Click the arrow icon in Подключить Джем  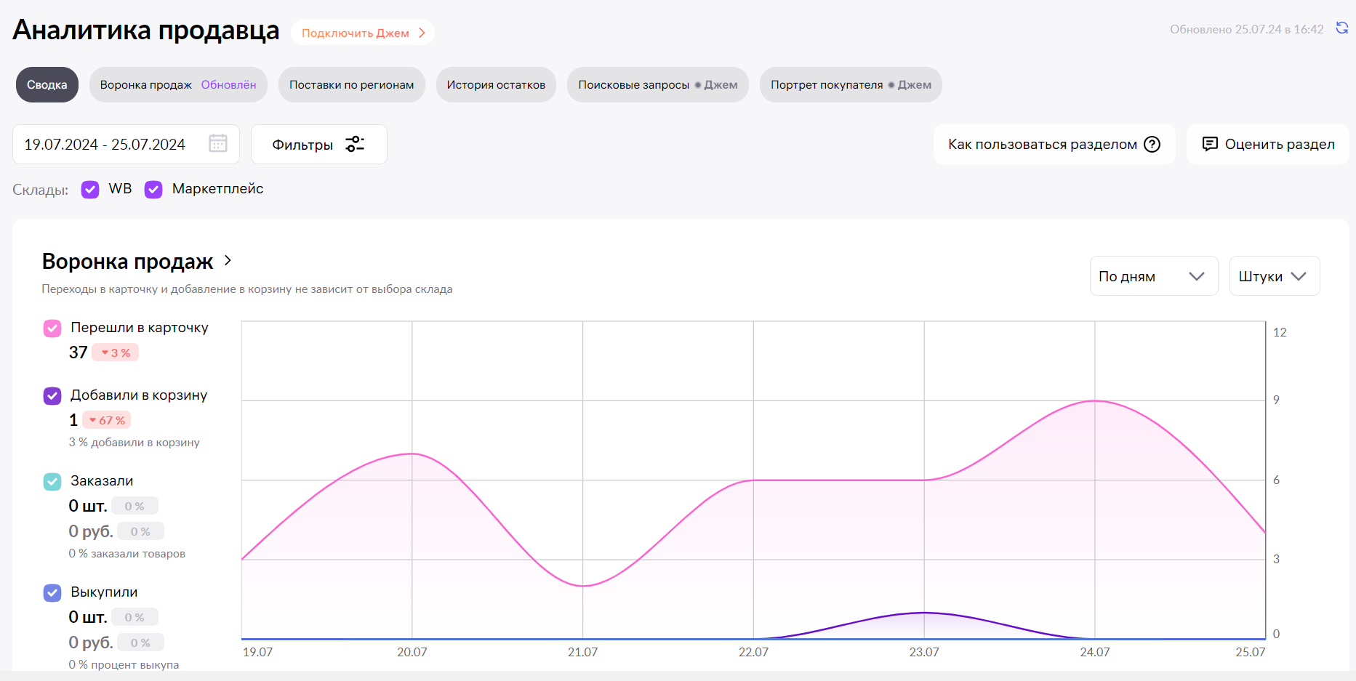tap(422, 33)
